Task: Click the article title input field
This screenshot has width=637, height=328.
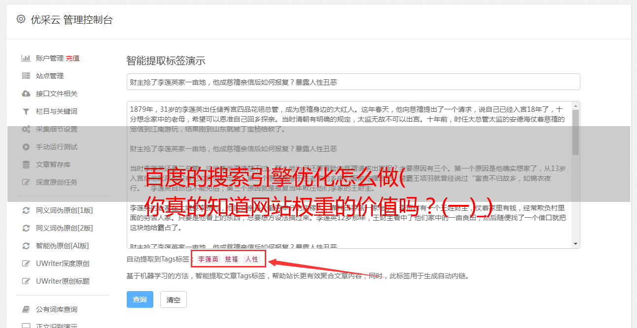Action: [x=353, y=82]
